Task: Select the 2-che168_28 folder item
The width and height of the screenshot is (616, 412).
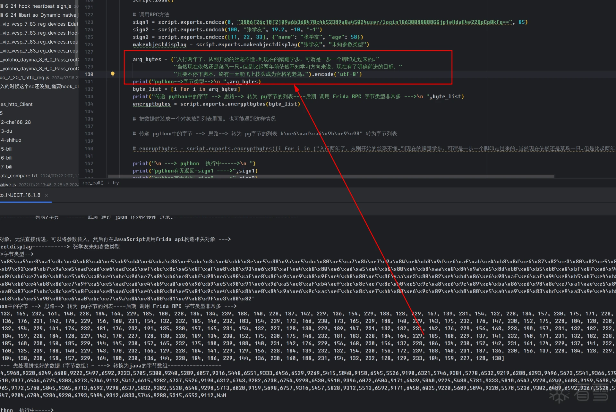Action: (x=15, y=122)
